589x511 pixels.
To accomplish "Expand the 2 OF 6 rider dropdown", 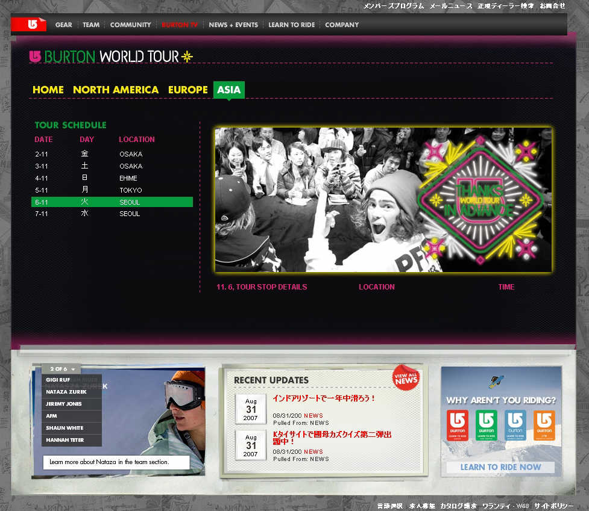I will pos(61,369).
